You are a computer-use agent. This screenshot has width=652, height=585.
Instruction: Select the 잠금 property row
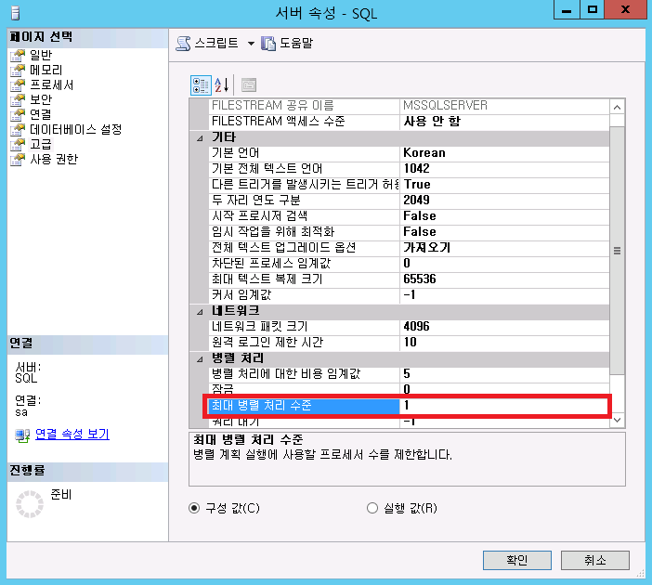pos(409,389)
